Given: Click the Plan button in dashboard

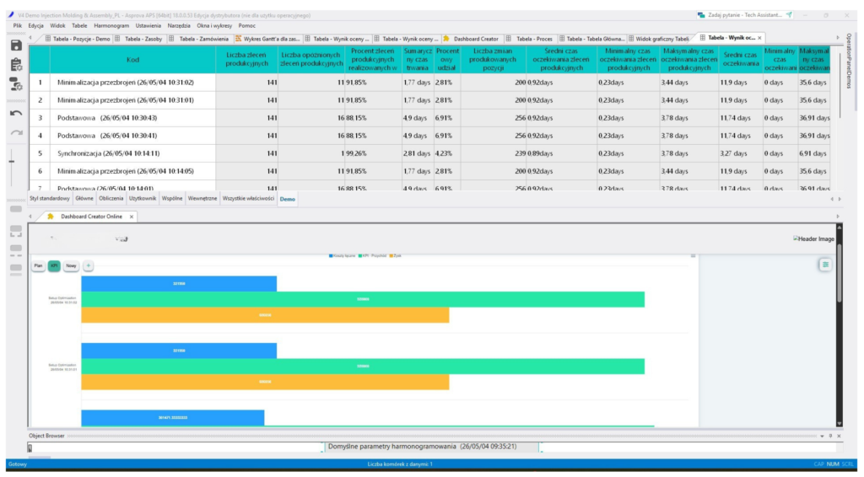Looking at the screenshot, I should click(x=38, y=265).
